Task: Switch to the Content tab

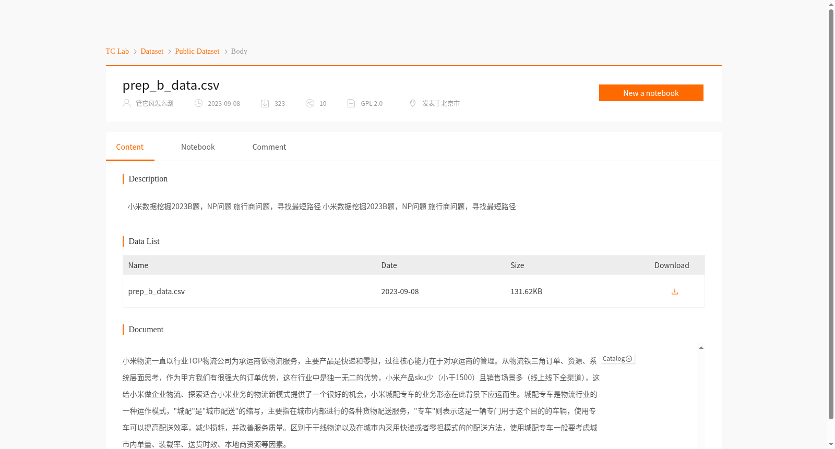Action: pyautogui.click(x=130, y=147)
